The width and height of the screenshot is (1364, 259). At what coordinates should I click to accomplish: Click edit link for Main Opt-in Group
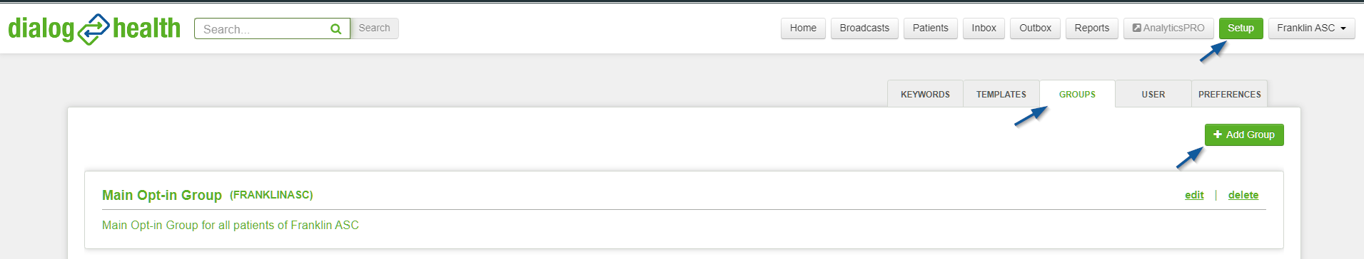[1194, 195]
